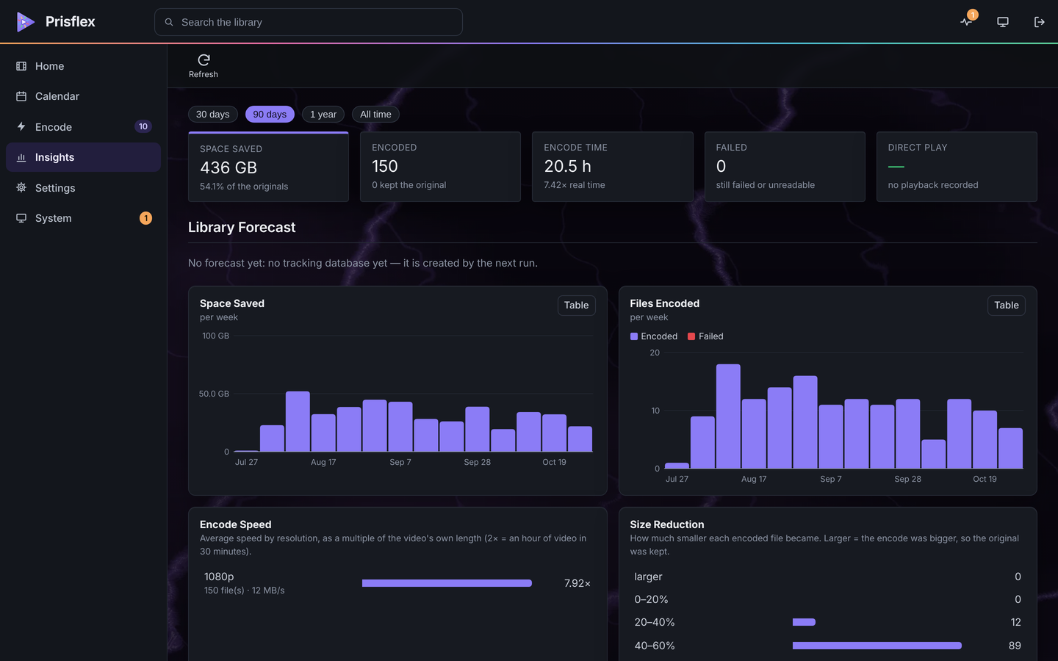Screen dimensions: 1058x661
Task: Click the Prisflex brand name
Action: 71,22
